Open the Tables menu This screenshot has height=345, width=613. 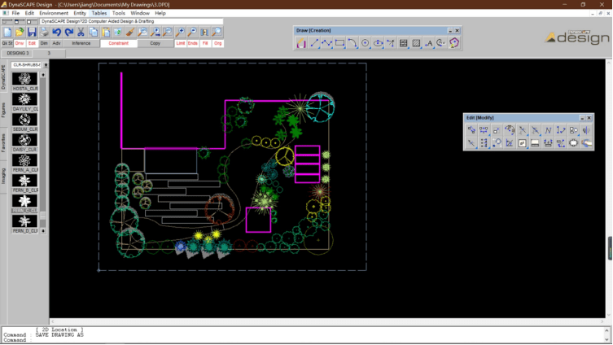[x=99, y=13]
